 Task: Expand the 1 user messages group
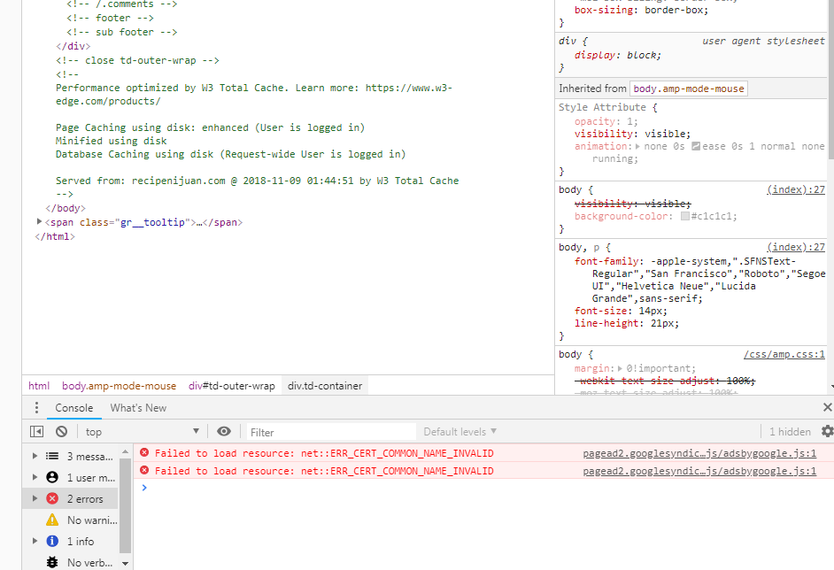pos(35,477)
